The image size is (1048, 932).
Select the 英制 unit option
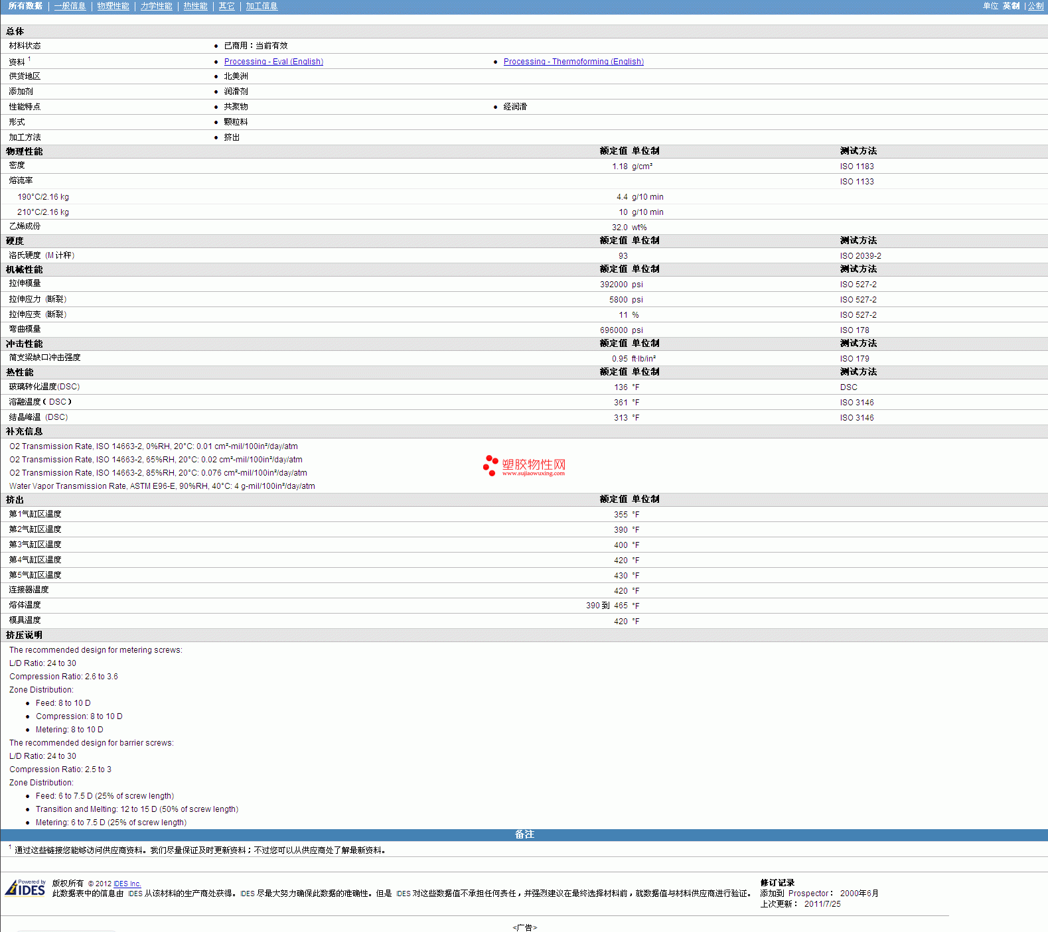click(x=1011, y=6)
